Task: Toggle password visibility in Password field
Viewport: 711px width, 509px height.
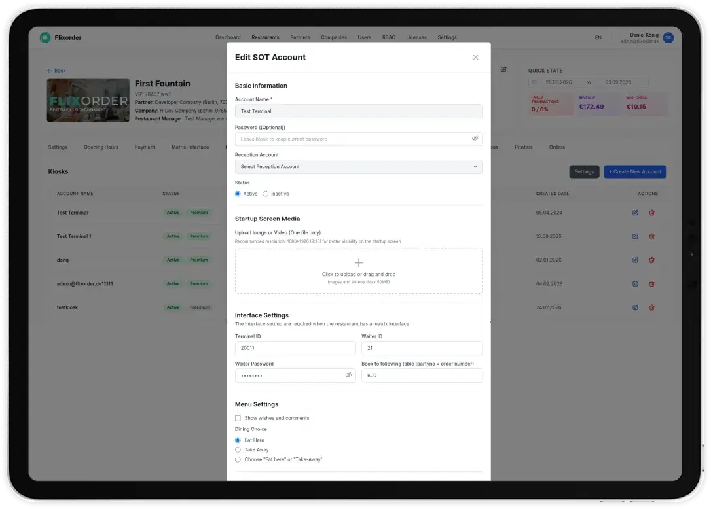Action: (x=475, y=139)
